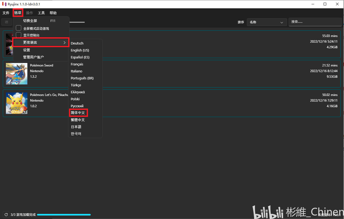Select the Pokémon Sword cover thumbnail
Screen dimensions: 344x219
pyautogui.click(x=17, y=74)
